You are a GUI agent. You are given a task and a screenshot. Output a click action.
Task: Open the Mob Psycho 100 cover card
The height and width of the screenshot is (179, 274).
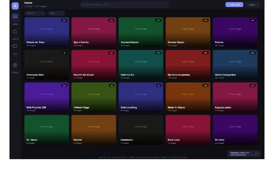click(47, 98)
